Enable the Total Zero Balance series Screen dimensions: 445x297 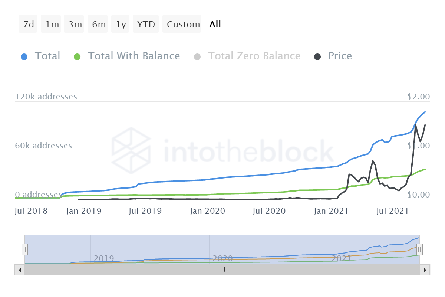254,56
